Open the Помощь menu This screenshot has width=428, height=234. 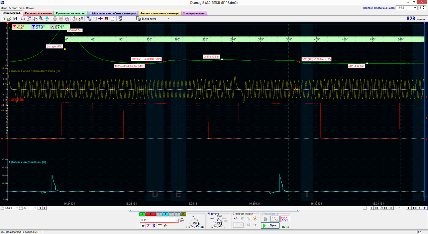point(30,8)
